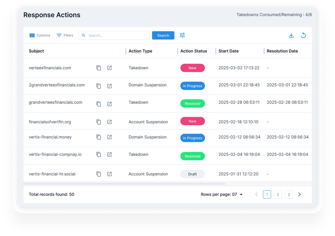
Task: Copy 2grandverteexfinancials.com subject
Action: click(x=98, y=86)
